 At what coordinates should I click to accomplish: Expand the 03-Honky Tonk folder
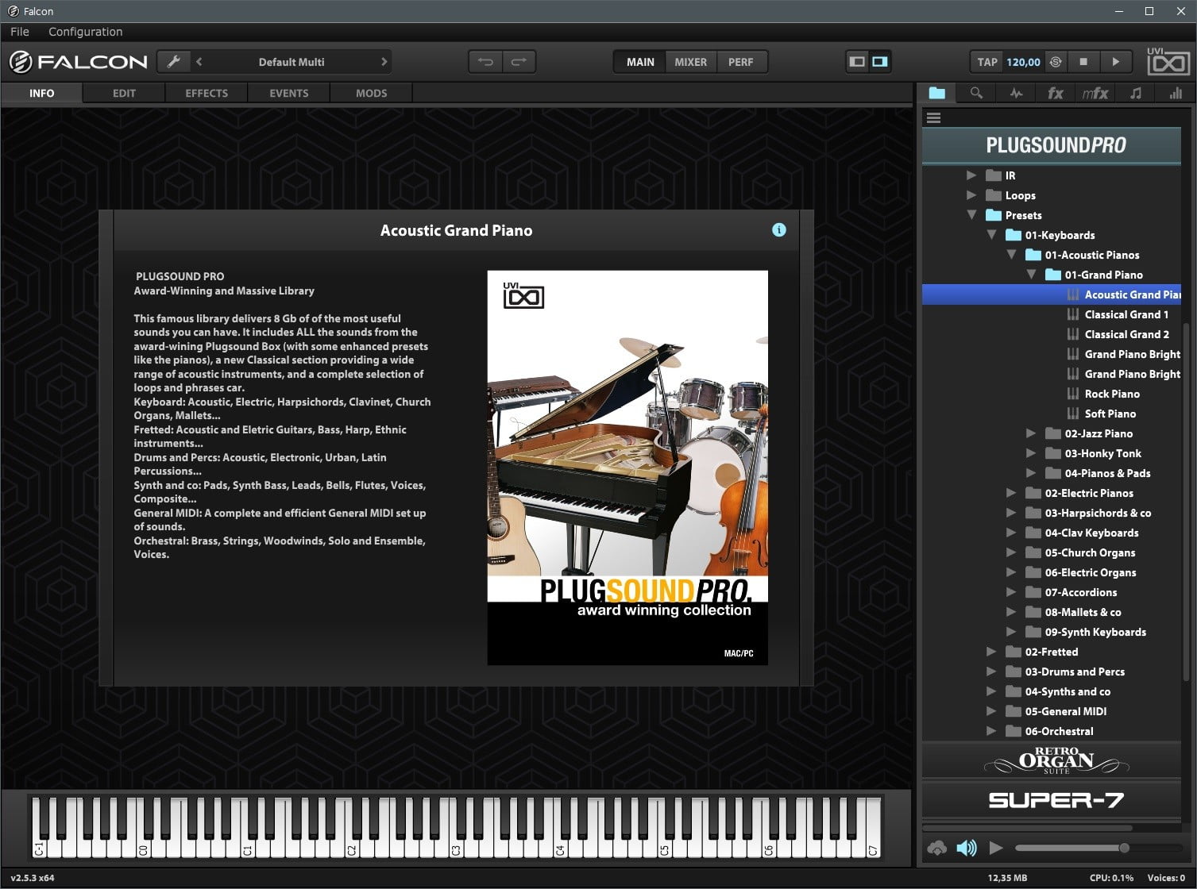(x=1030, y=453)
